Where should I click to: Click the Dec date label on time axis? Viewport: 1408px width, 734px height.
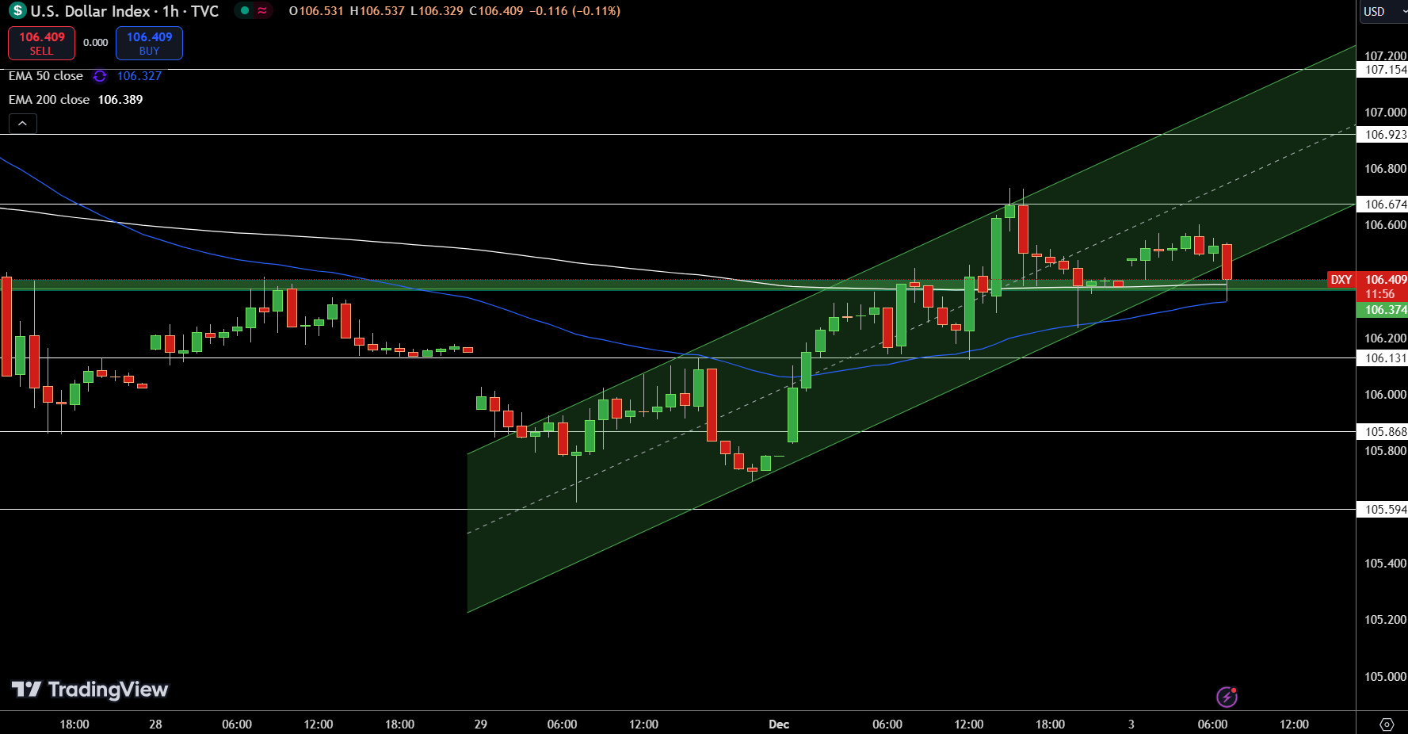point(779,724)
